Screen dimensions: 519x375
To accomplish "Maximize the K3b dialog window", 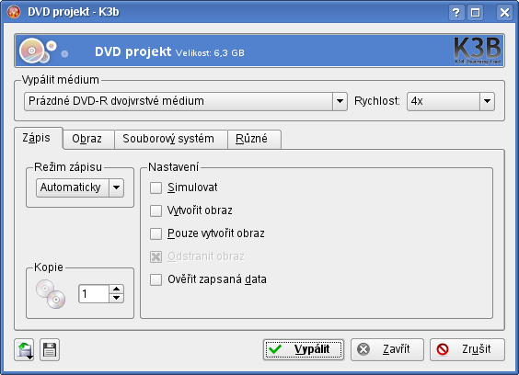I will click(476, 13).
